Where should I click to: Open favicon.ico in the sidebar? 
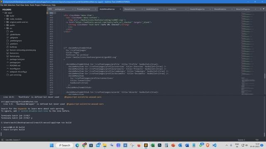coord(14,53)
